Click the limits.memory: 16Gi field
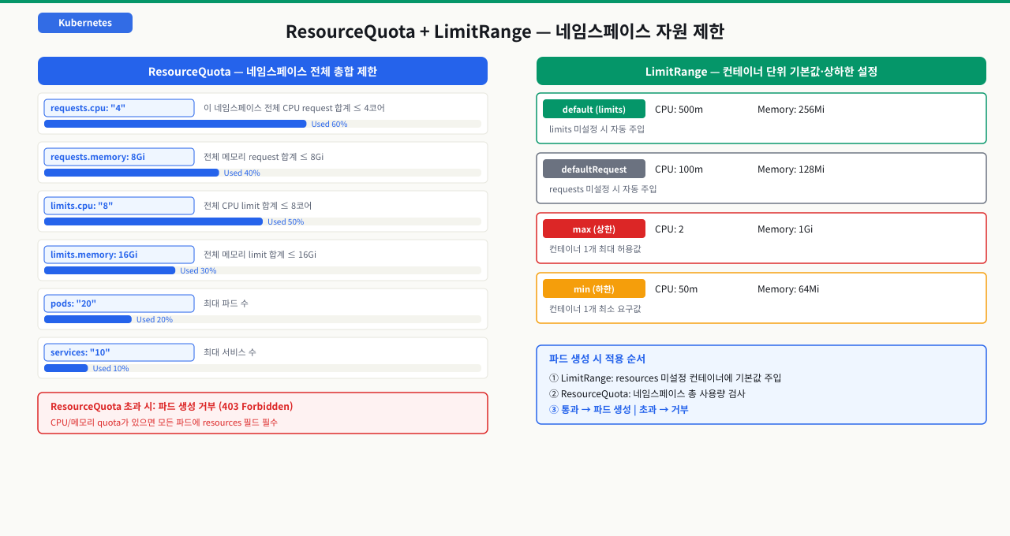1010x536 pixels. click(x=119, y=255)
